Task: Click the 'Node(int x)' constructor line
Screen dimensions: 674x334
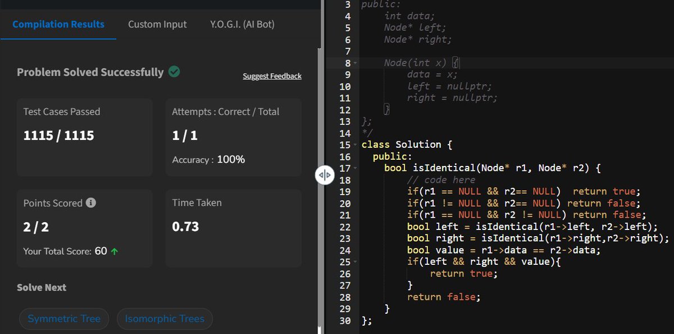Action: (x=422, y=63)
